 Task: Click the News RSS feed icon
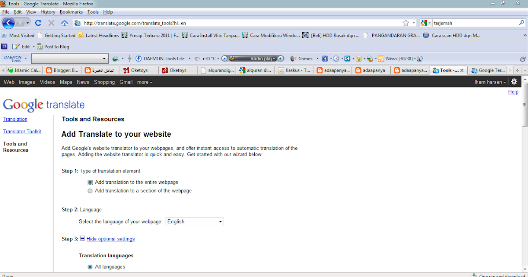click(381, 58)
